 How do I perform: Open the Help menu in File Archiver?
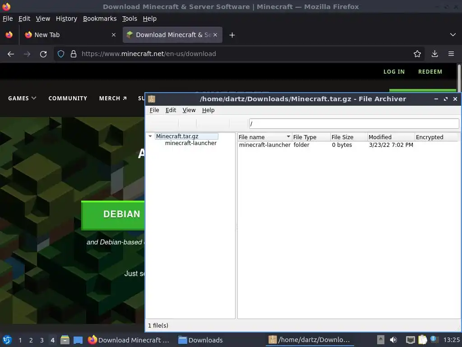[208, 110]
